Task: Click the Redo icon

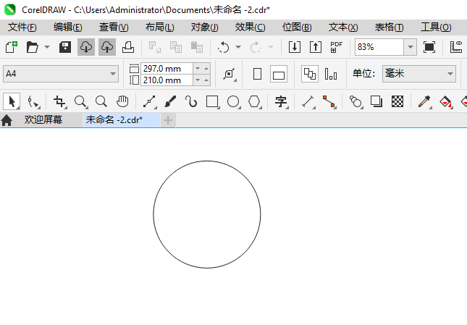Action: 256,47
